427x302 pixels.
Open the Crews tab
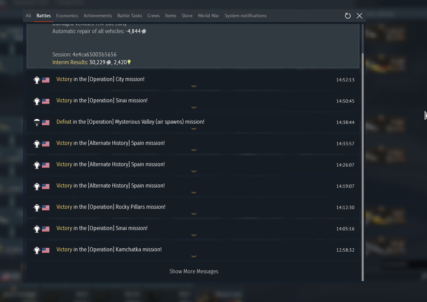click(x=154, y=16)
